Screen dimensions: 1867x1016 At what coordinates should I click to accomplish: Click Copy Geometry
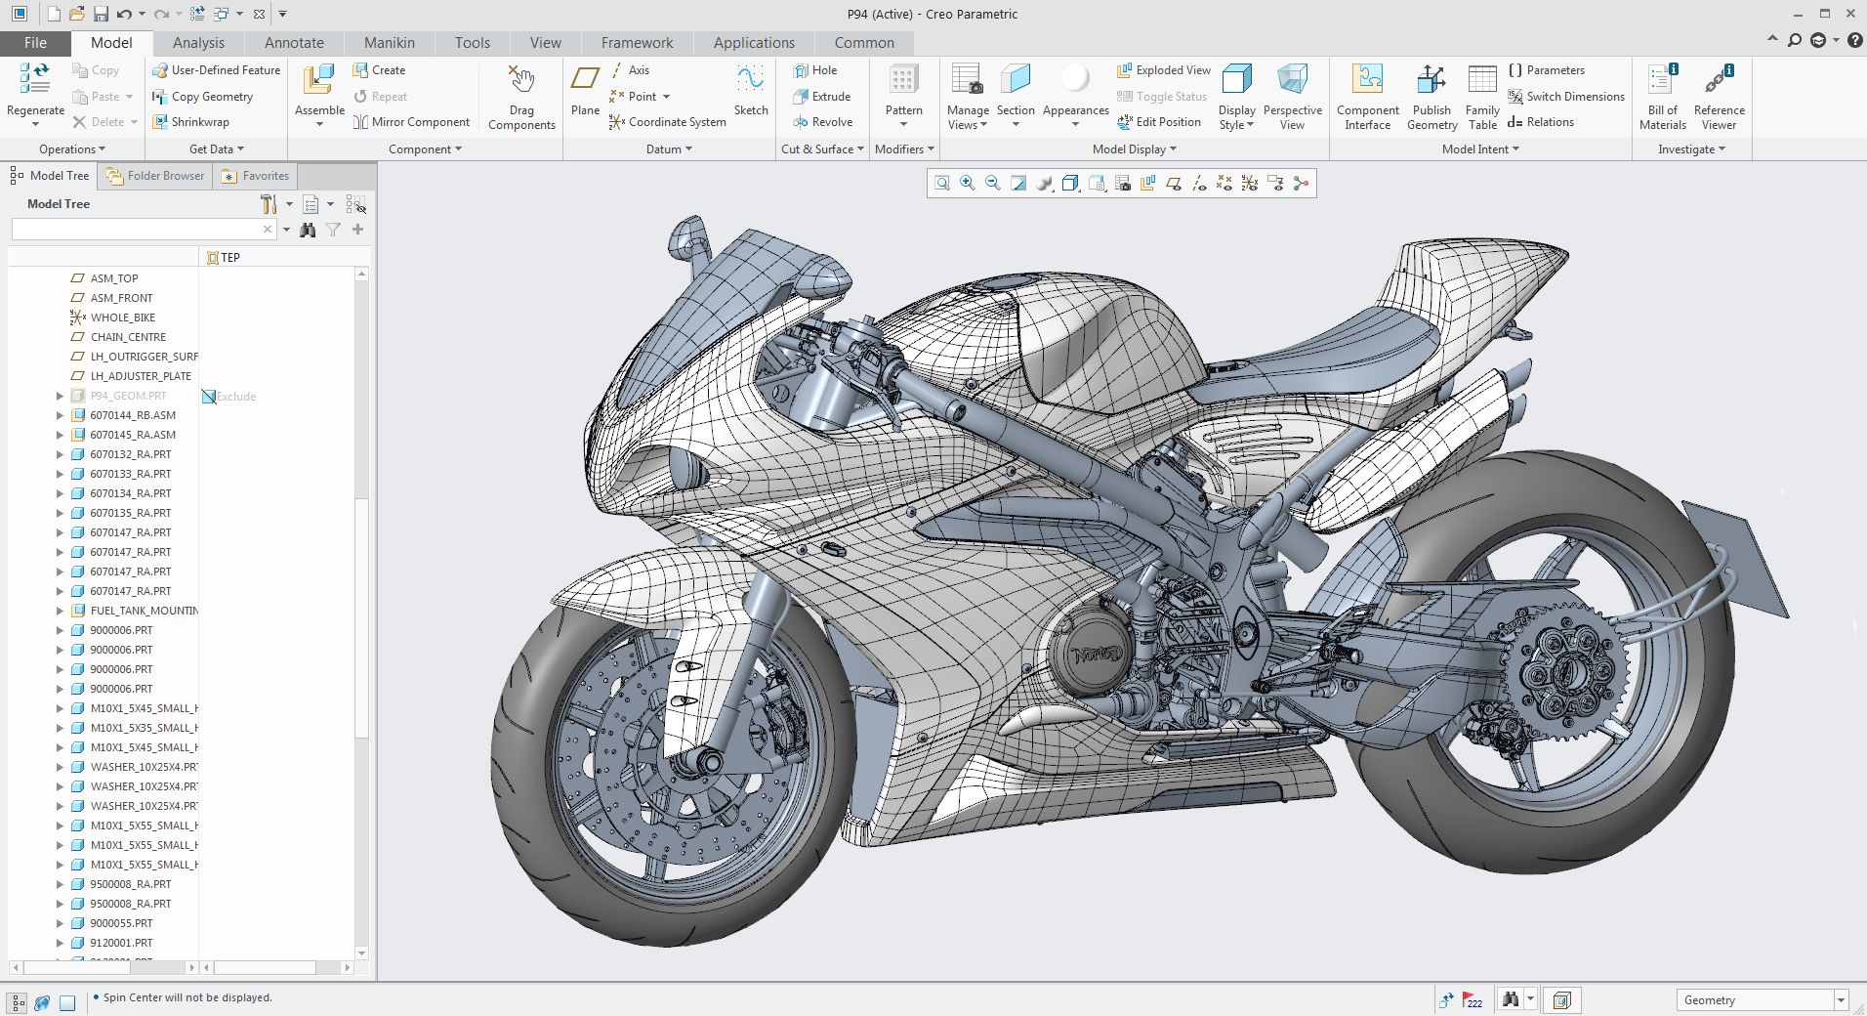(202, 97)
